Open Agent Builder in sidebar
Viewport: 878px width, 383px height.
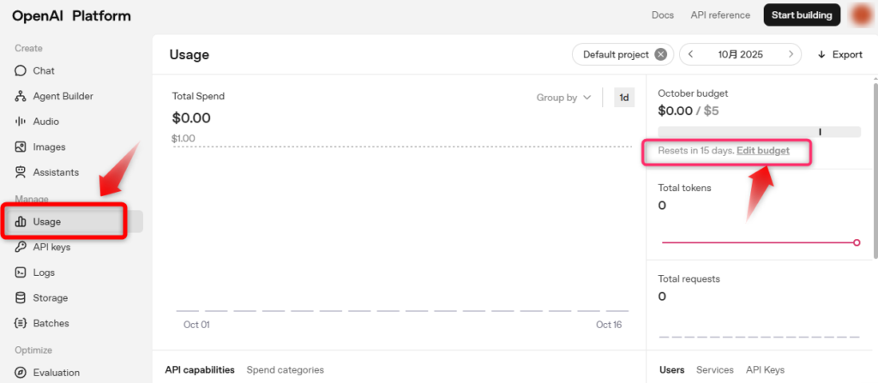(63, 97)
